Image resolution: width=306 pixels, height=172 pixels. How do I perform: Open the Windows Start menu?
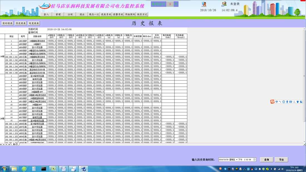tap(4, 169)
